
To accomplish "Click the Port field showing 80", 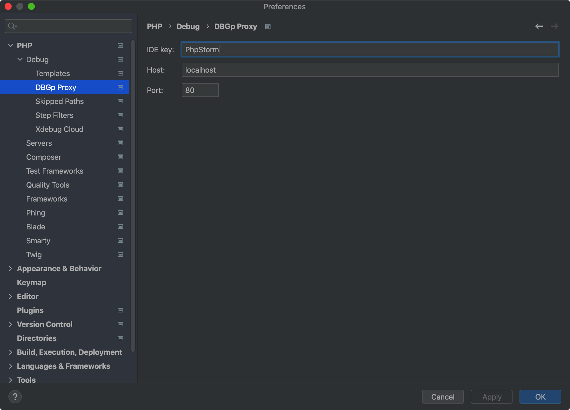I will click(200, 90).
